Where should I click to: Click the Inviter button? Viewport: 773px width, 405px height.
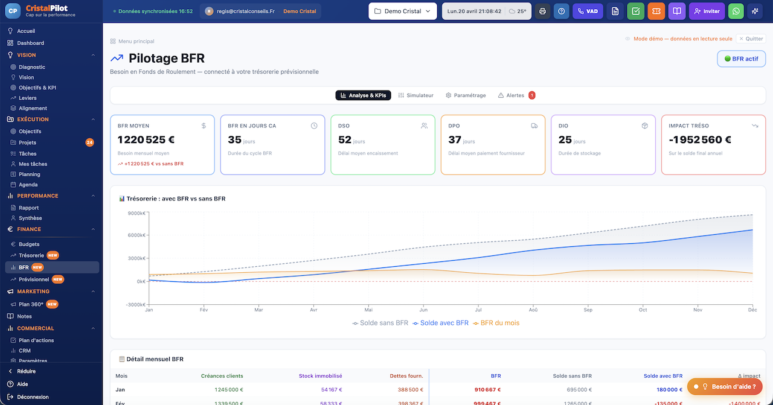click(707, 11)
